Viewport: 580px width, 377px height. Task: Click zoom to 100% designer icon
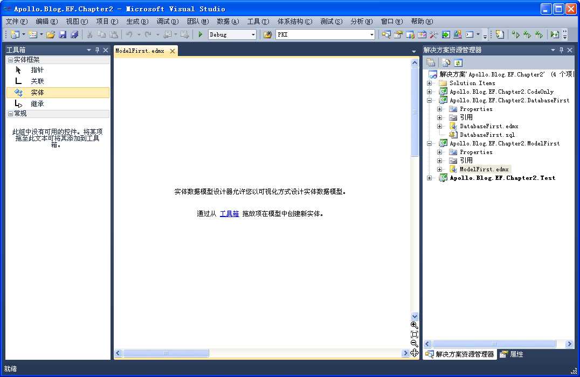tap(415, 334)
